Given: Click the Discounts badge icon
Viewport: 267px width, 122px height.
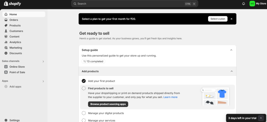Looking at the screenshot, I should click(x=6, y=53).
